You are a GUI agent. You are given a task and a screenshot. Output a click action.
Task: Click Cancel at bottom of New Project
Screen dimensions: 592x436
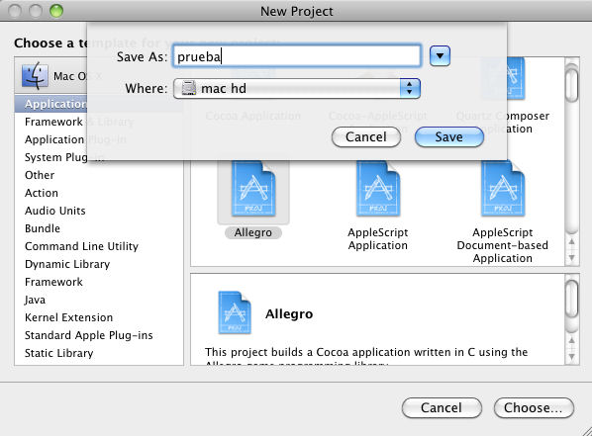[442, 407]
